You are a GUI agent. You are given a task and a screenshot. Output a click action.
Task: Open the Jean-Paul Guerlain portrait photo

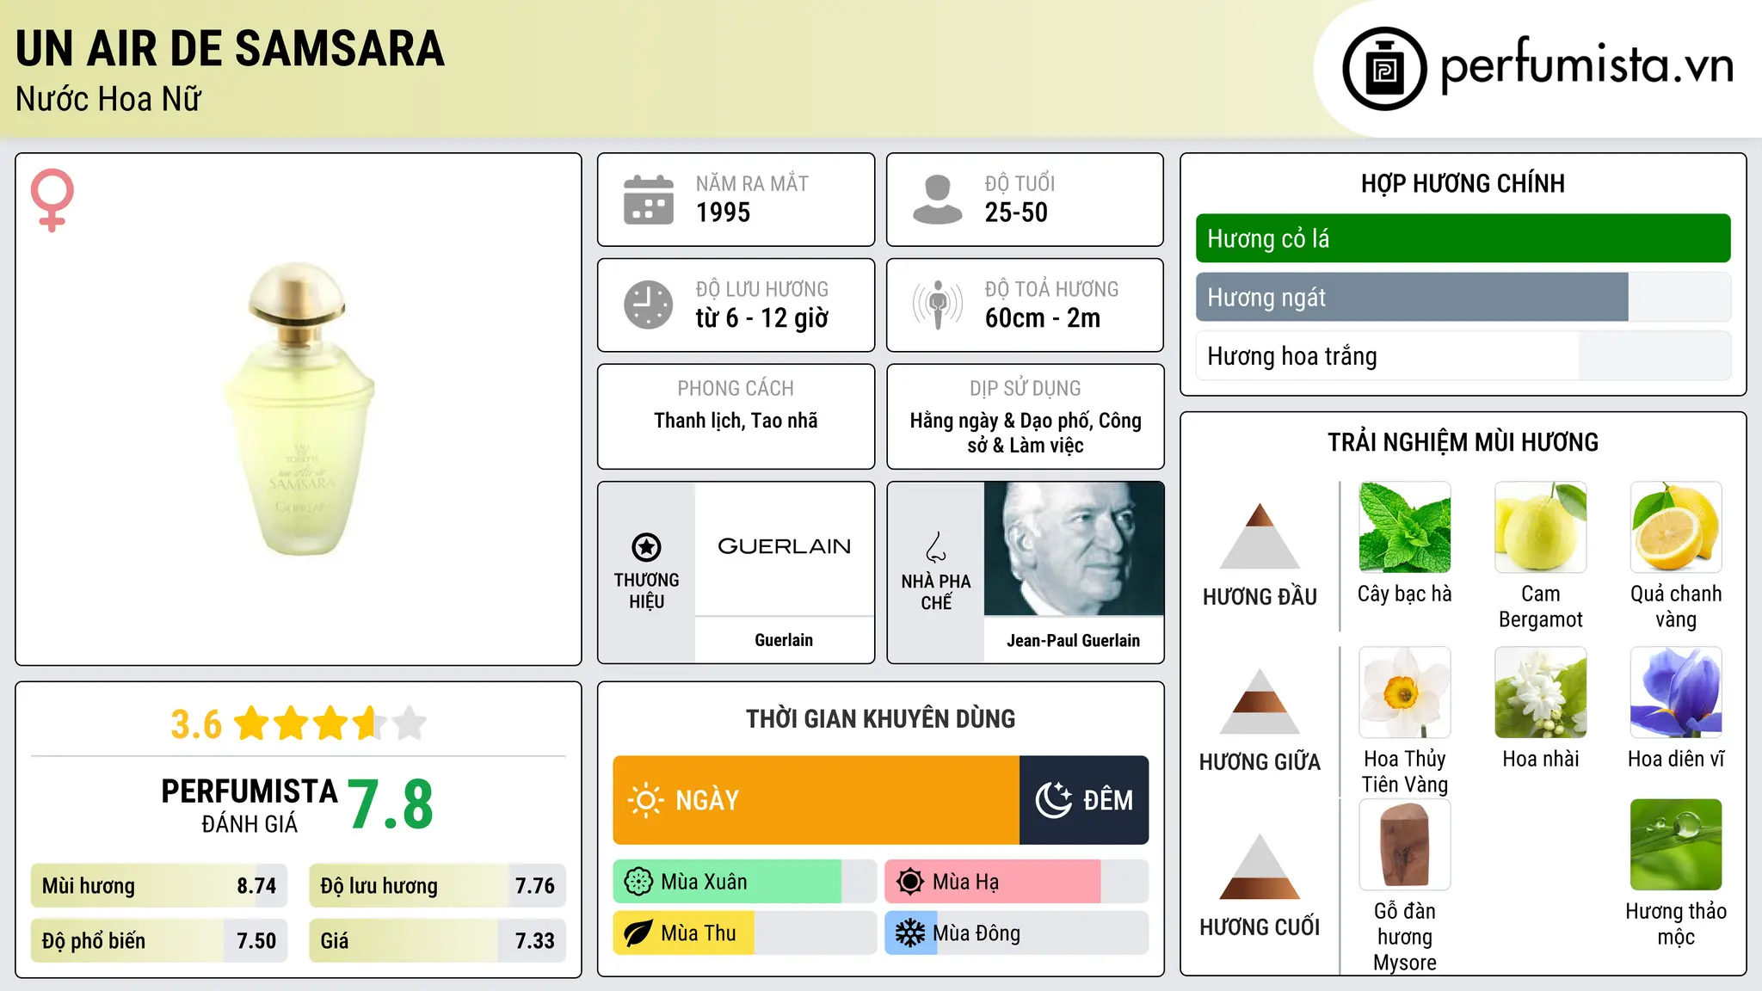pos(1074,549)
